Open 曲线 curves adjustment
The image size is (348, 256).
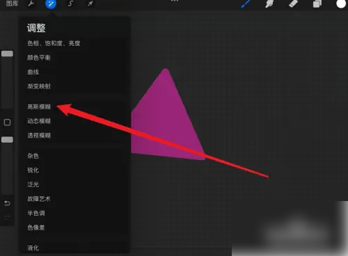[x=33, y=72]
